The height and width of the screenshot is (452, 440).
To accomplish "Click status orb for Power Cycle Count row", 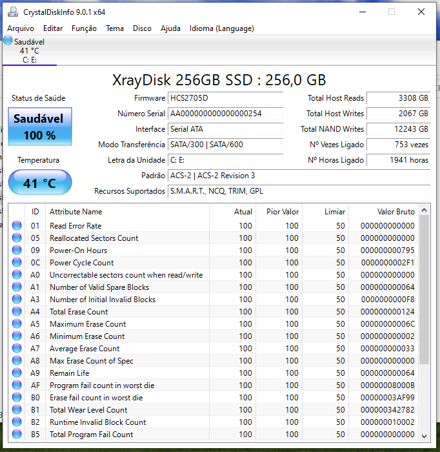I will (x=17, y=262).
